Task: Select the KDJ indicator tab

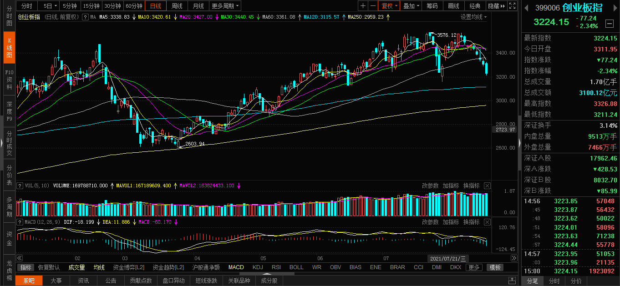Action: [258, 267]
